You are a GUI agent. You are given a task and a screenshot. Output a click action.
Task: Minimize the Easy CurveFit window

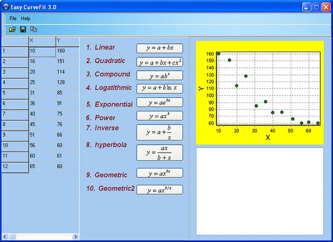tap(307, 7)
